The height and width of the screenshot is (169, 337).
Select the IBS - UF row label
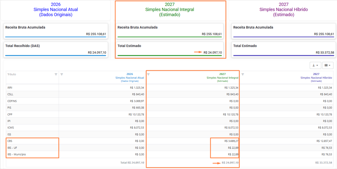coord(12,148)
